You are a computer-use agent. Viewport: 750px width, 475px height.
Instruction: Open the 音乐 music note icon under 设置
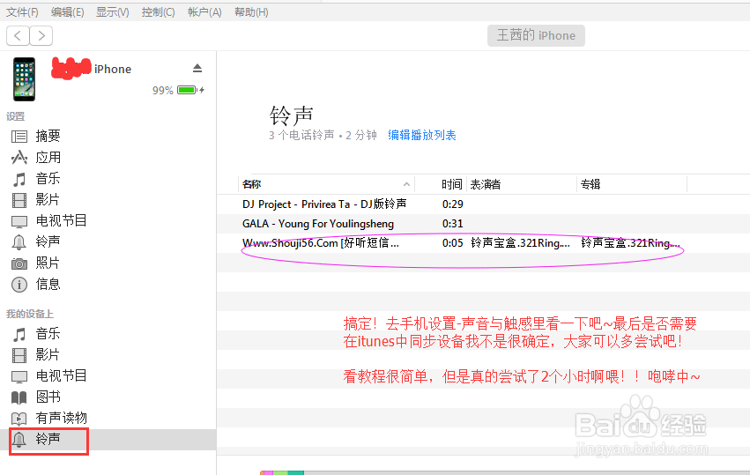click(19, 179)
